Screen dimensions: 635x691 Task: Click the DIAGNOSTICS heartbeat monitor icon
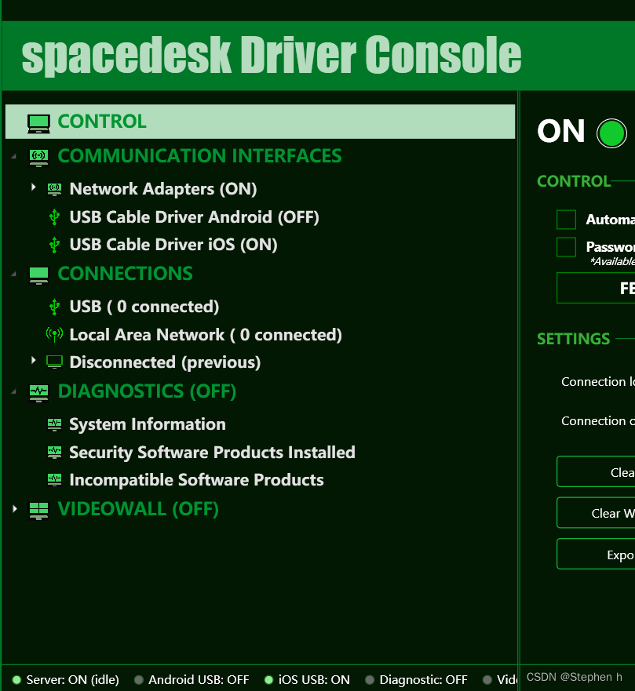coord(38,393)
